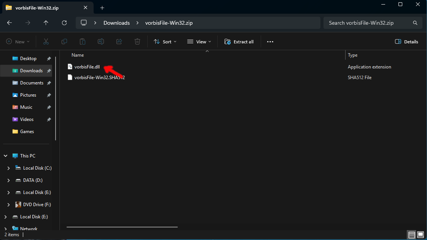Click vorbisFile-Win32.zip breadcrumb segment
The height and width of the screenshot is (240, 427).
tap(169, 23)
